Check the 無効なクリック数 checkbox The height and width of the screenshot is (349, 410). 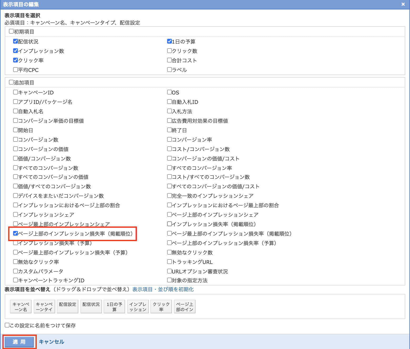[x=170, y=252]
